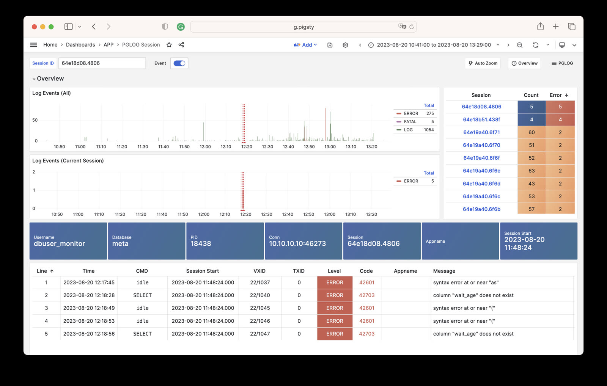Click the share dashboard icon
Image resolution: width=607 pixels, height=386 pixels.
tap(181, 45)
